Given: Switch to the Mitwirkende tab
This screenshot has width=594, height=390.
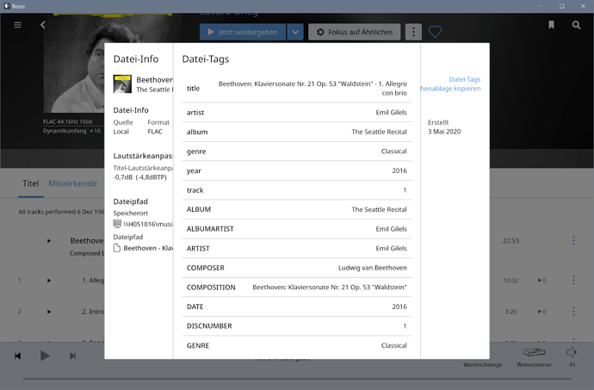Looking at the screenshot, I should point(72,183).
